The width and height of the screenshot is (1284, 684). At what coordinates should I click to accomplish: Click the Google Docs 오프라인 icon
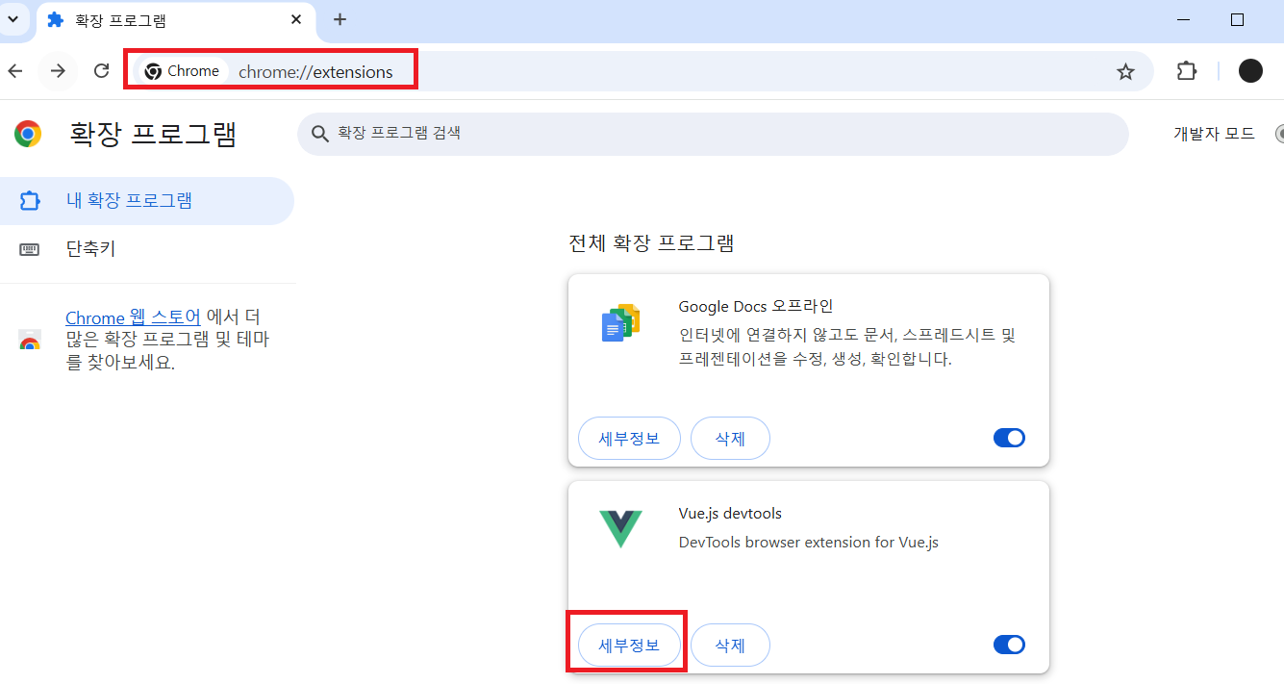620,323
